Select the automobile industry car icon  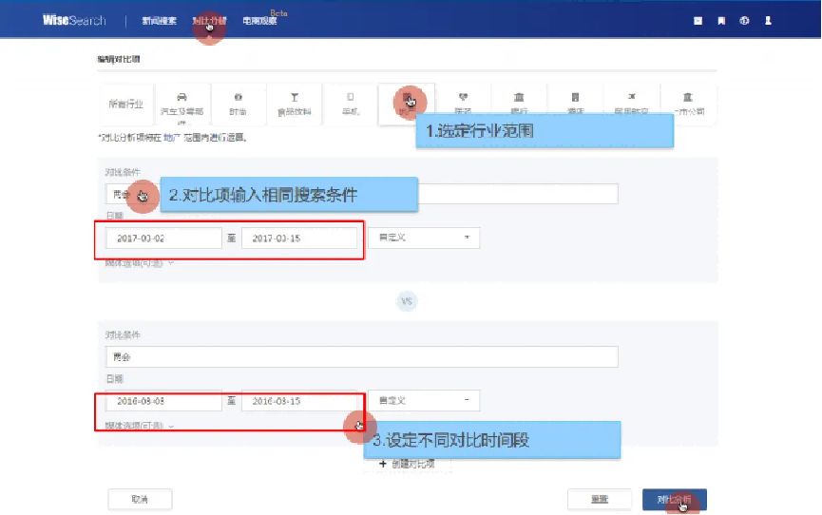tap(182, 98)
